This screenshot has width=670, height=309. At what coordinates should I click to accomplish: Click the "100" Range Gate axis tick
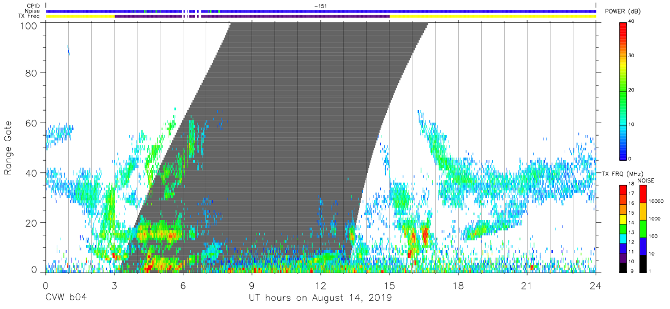click(x=28, y=25)
